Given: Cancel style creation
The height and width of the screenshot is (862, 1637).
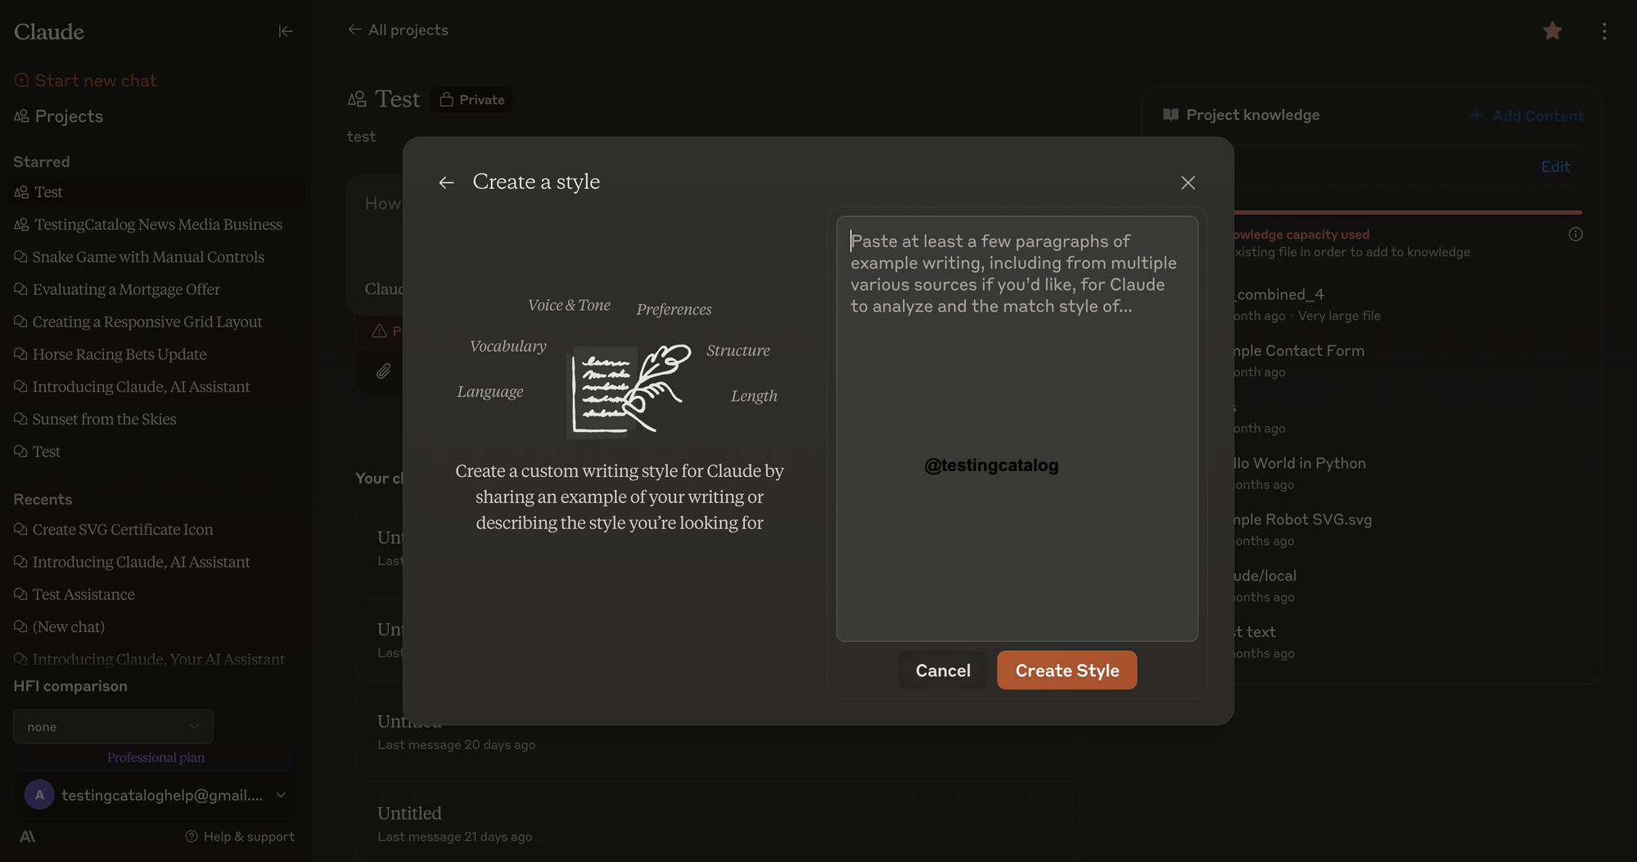Looking at the screenshot, I should 943,671.
